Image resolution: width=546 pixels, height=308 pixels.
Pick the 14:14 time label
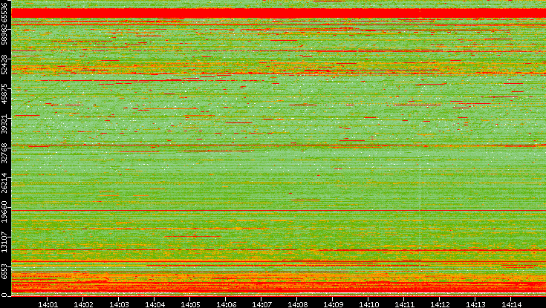[511, 304]
